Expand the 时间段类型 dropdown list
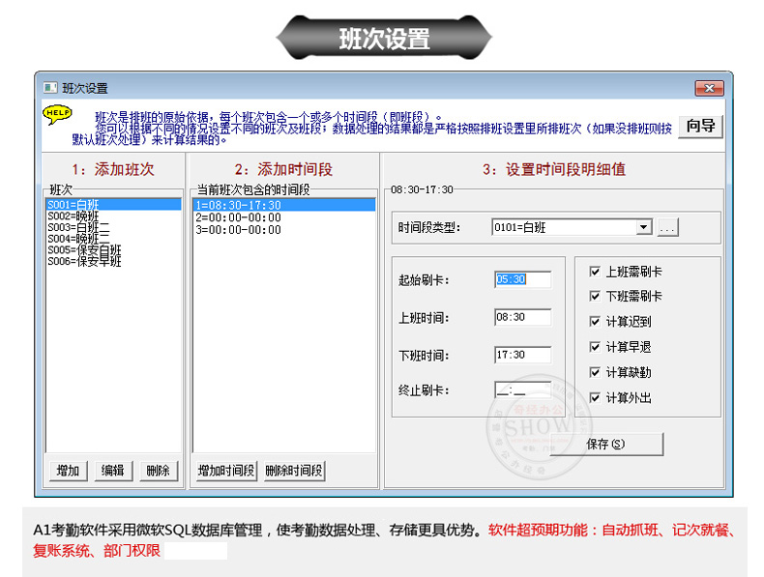The height and width of the screenshot is (577, 764). click(643, 228)
